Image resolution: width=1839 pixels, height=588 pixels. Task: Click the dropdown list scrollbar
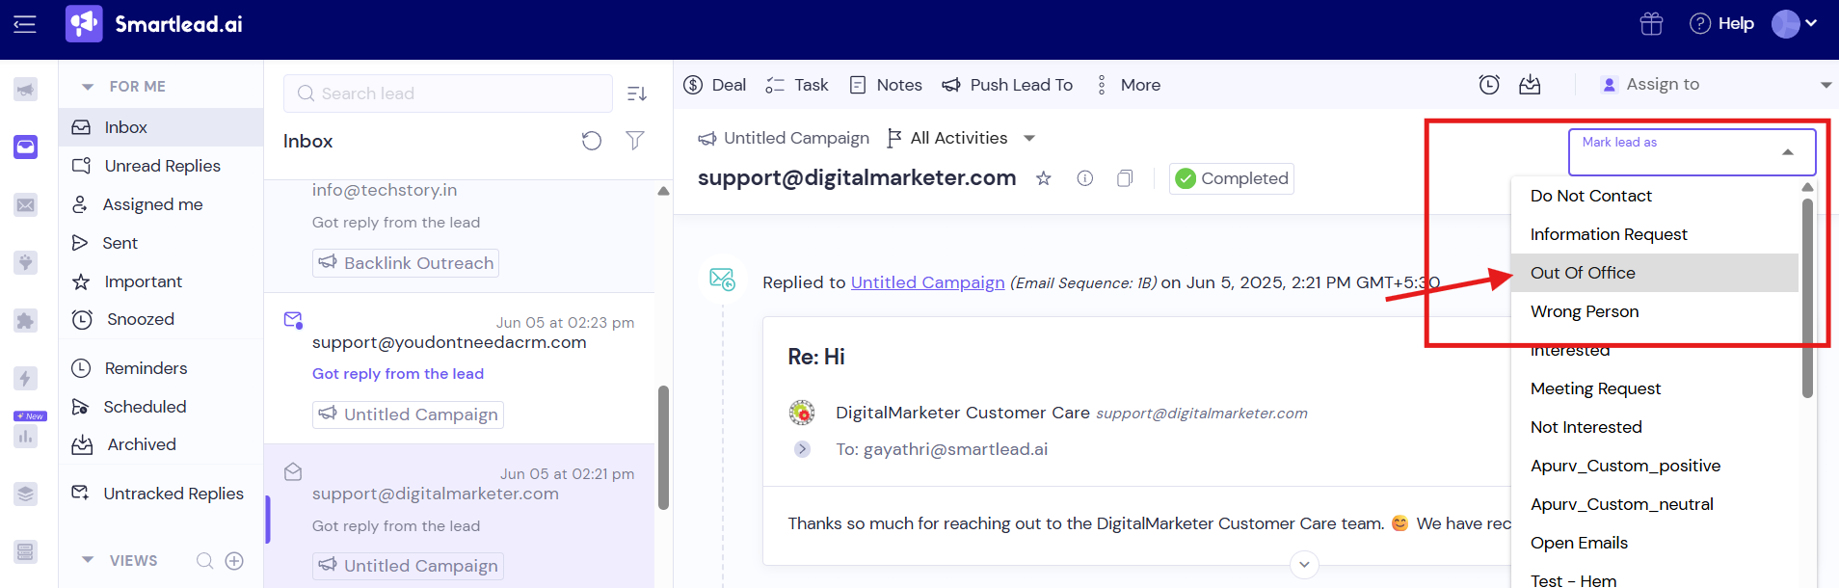coord(1807,299)
